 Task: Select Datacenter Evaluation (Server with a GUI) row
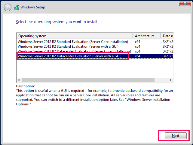95,56
